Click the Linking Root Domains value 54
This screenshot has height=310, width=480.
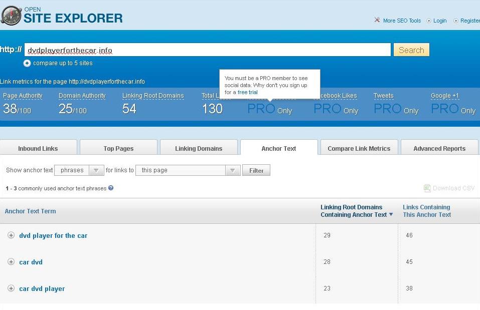[x=129, y=109]
